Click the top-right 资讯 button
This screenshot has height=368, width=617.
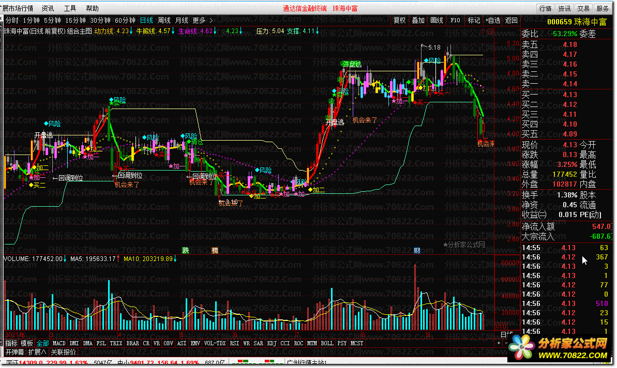click(564, 8)
